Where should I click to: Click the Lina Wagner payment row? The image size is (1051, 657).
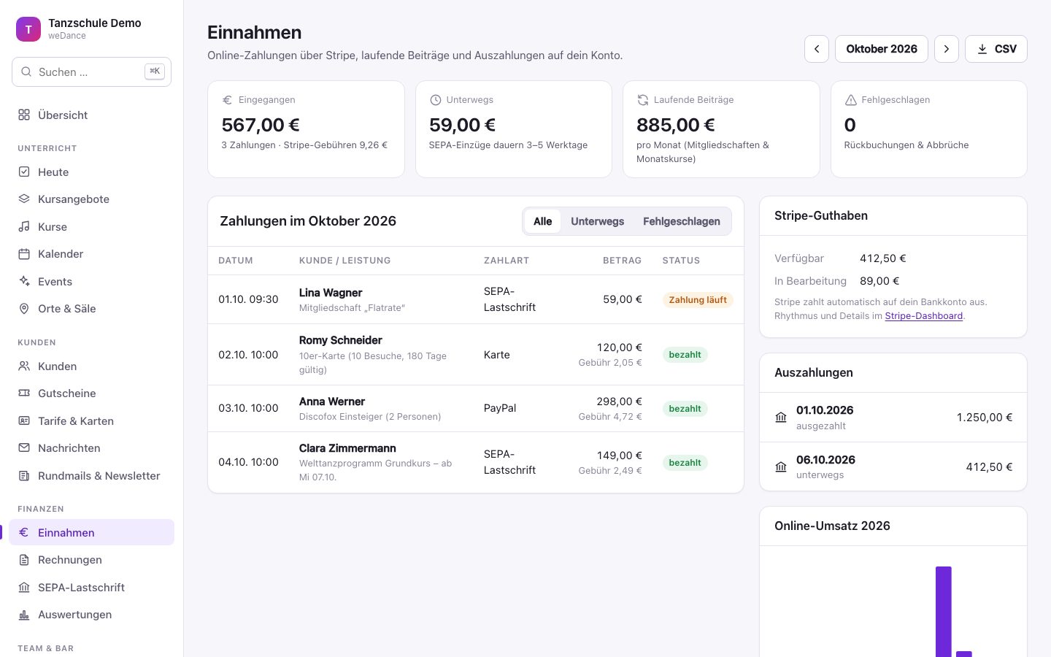(x=476, y=299)
